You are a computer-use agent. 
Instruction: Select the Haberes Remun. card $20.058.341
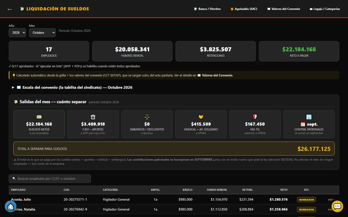[132, 51]
